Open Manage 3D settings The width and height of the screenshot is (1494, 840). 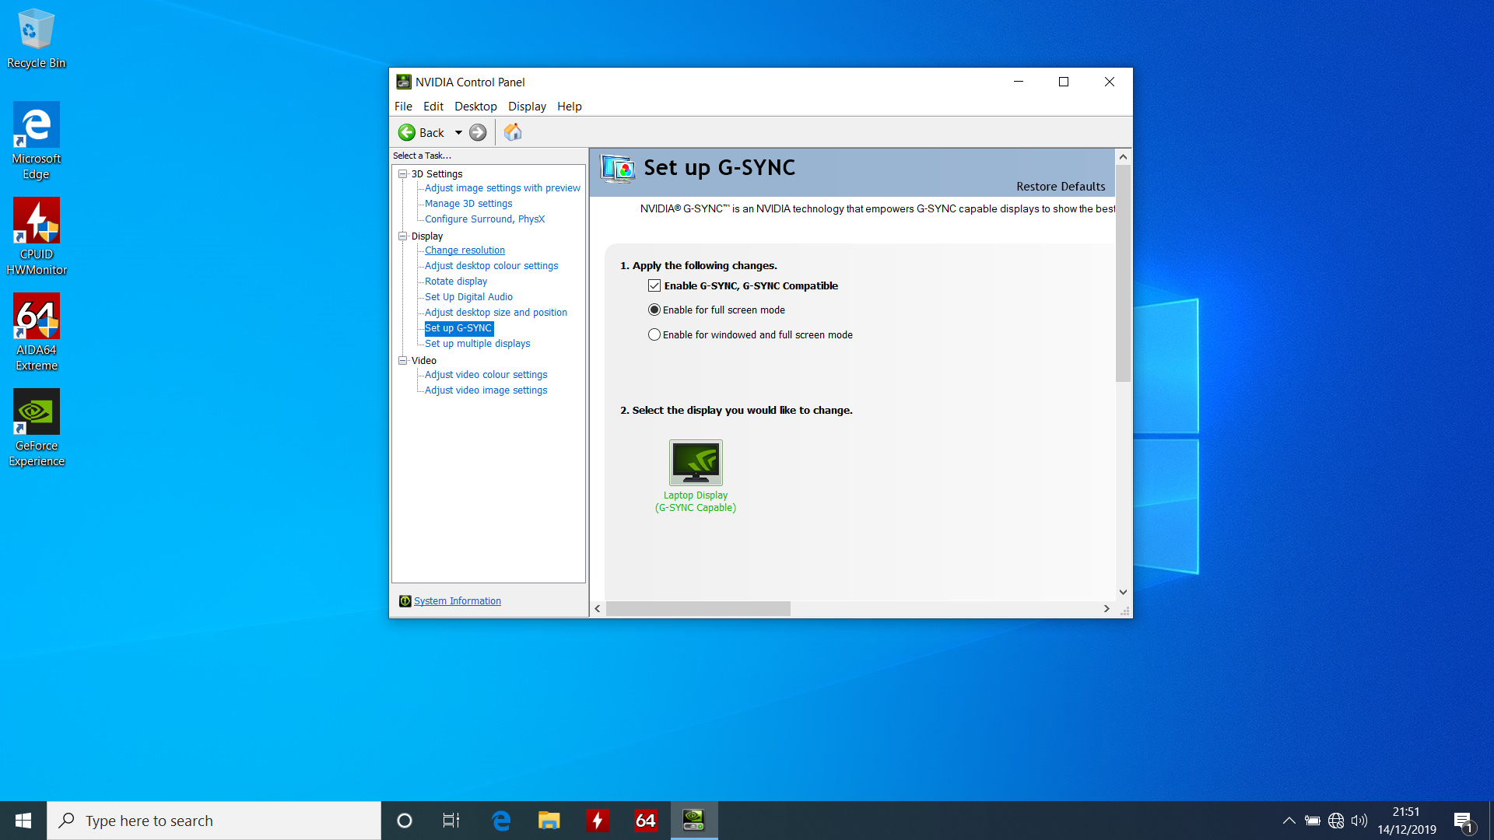pos(468,204)
